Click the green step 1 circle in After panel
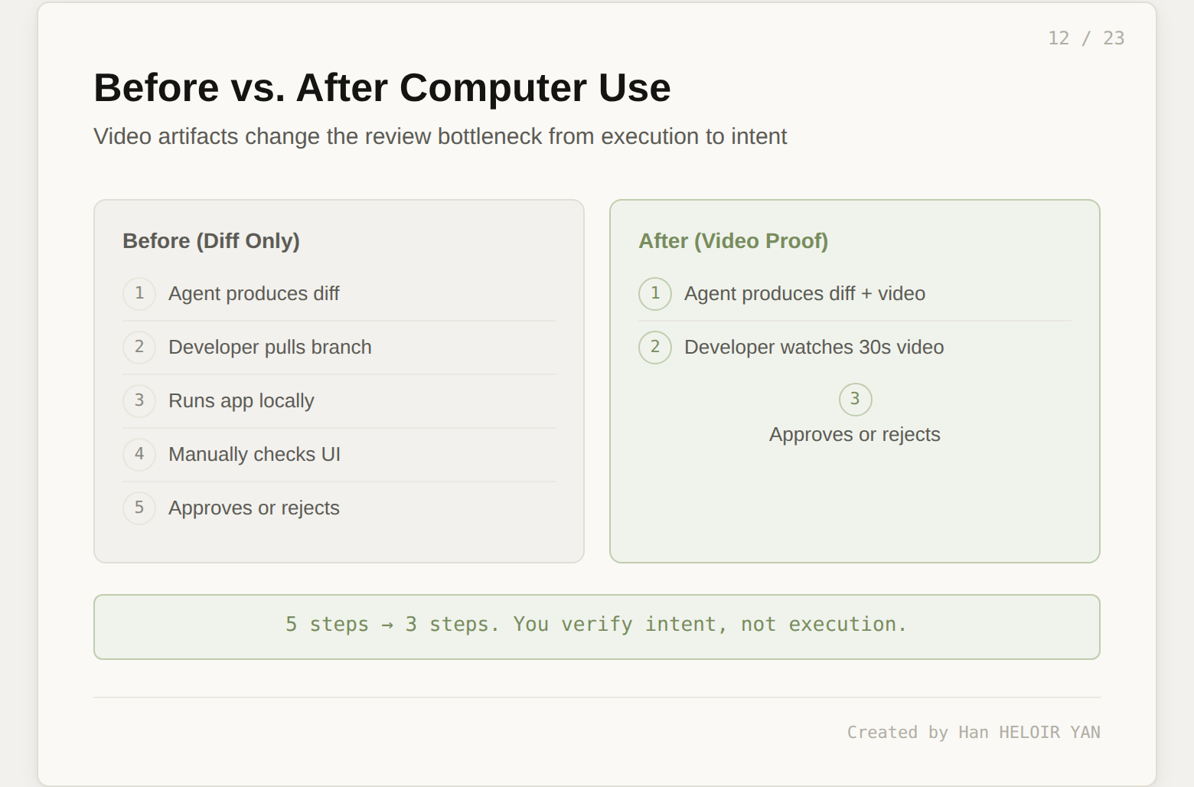Viewport: 1194px width, 787px height. pos(655,294)
